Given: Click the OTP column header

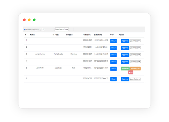Looking at the screenshot, I should pyautogui.click(x=112, y=35).
